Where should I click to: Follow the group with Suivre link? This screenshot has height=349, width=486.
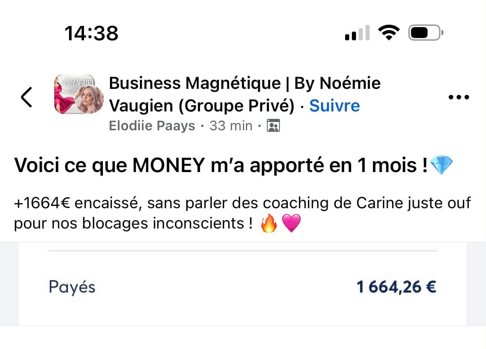[x=334, y=106]
